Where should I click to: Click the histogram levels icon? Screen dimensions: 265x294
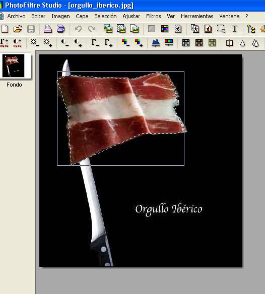pos(156,43)
